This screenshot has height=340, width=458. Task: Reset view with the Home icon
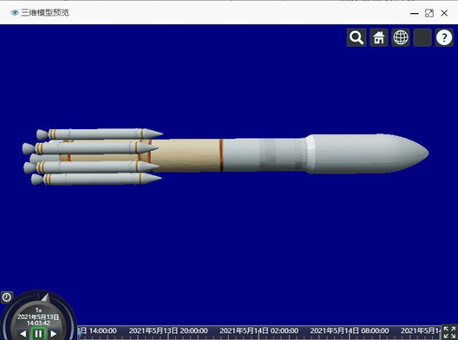pos(378,37)
